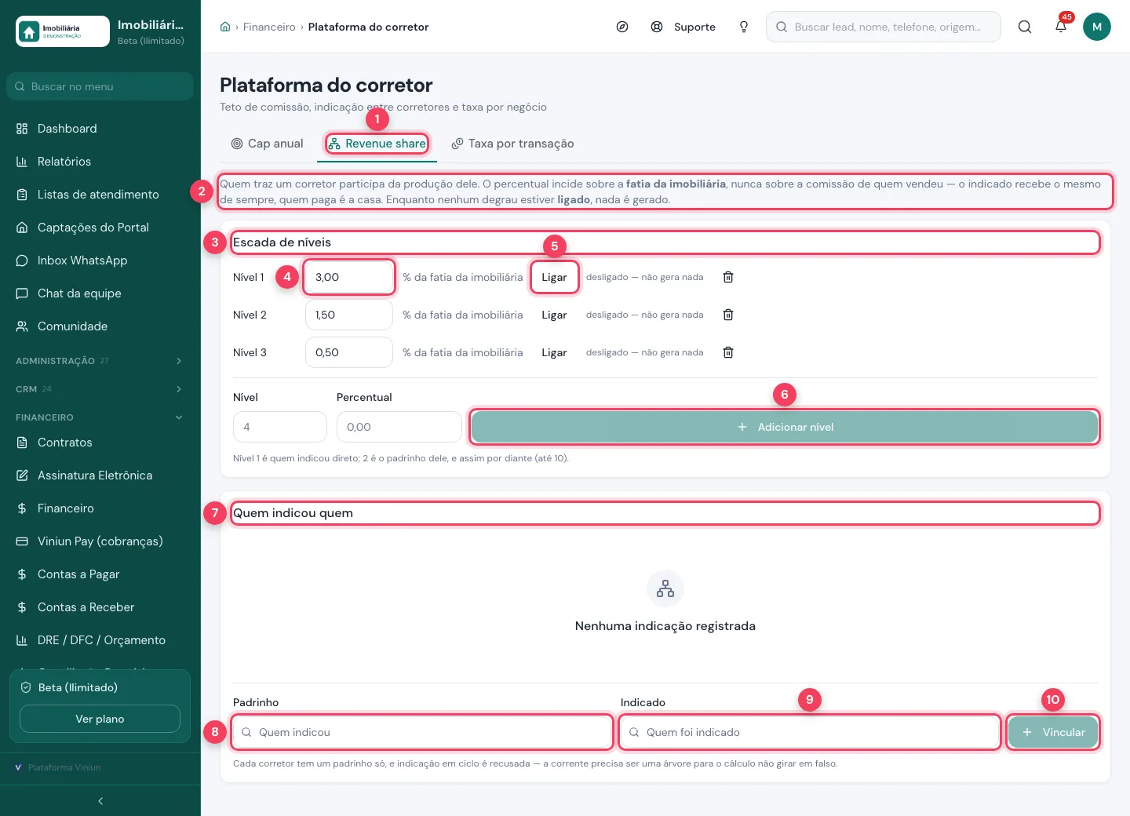Turn on Nível 3 with Ligar
The image size is (1130, 816).
554,352
